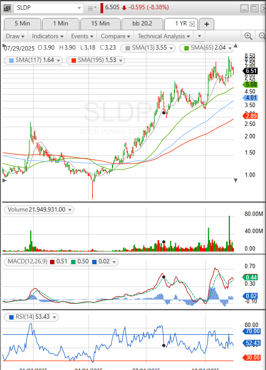Click the 6.505 last price text
This screenshot has width=266, height=370.
tap(112, 7)
